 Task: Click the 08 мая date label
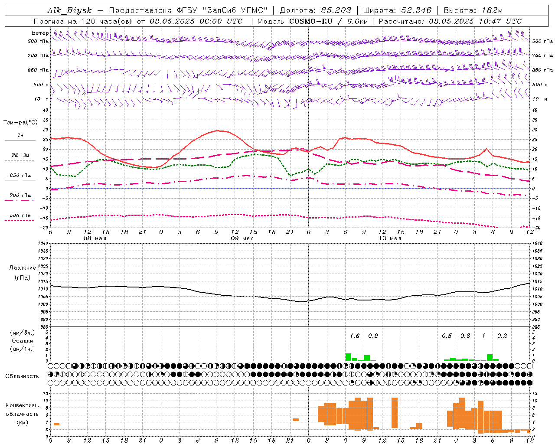click(95, 238)
